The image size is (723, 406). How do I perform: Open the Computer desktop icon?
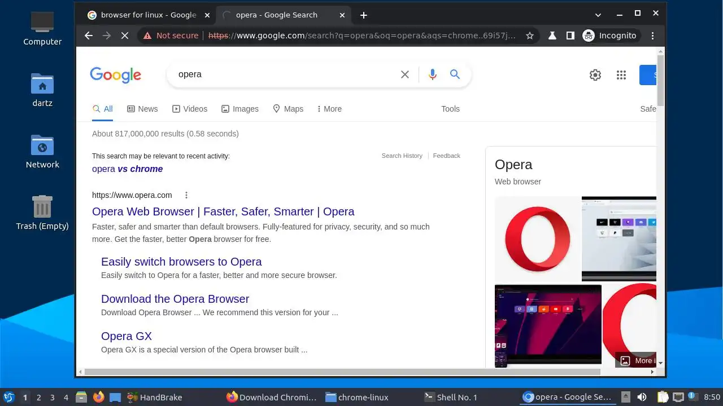[42, 28]
